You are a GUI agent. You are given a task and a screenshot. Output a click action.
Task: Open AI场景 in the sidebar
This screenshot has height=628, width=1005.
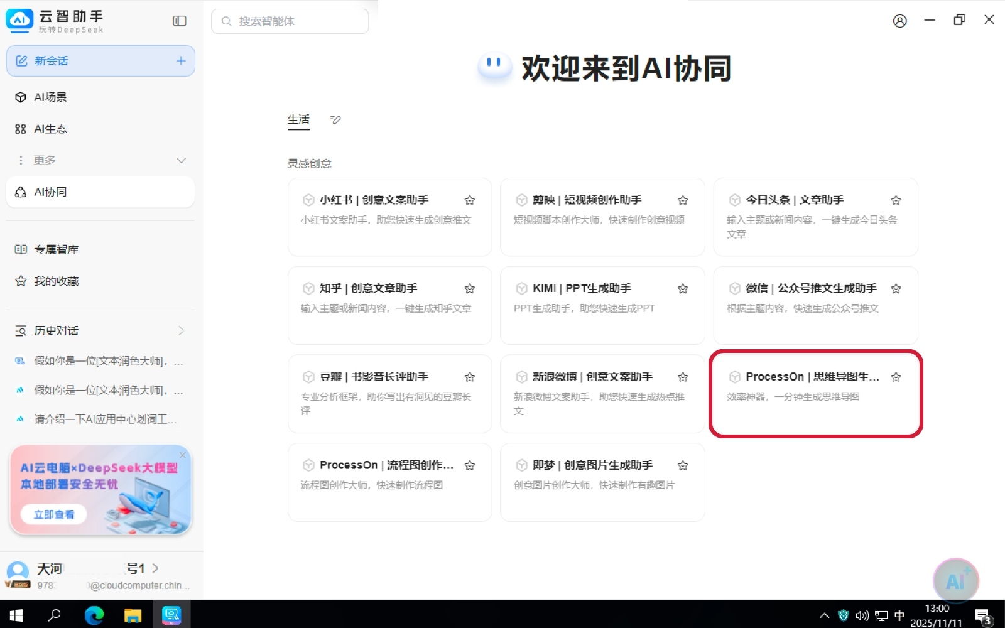(100, 97)
